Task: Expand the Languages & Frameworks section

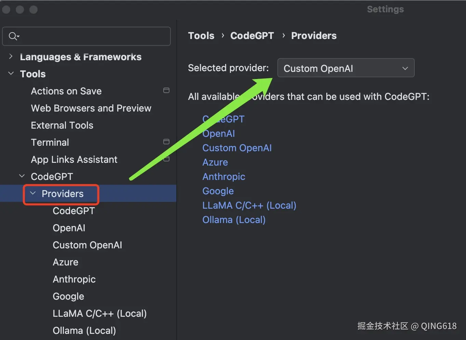Action: (x=11, y=57)
